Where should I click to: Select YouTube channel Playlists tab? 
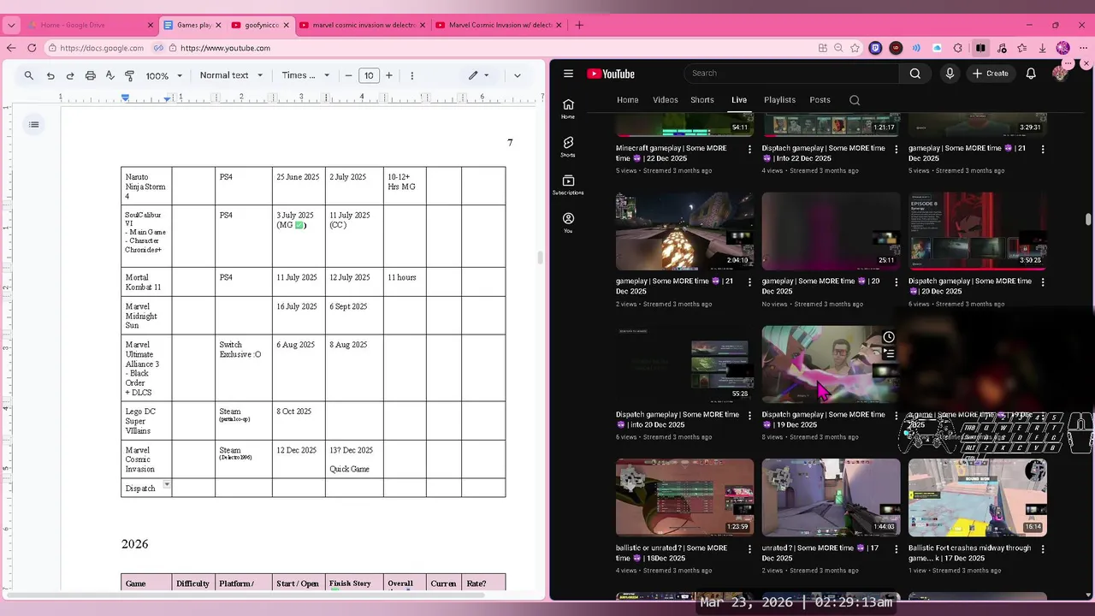point(779,100)
